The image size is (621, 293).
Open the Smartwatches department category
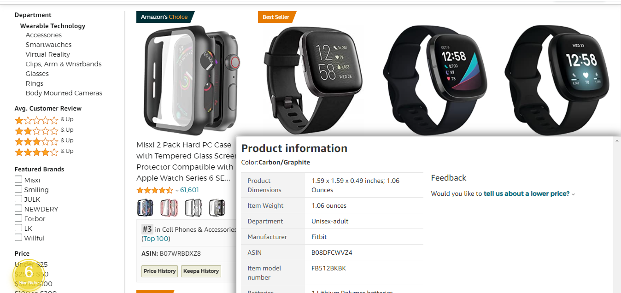(48, 45)
